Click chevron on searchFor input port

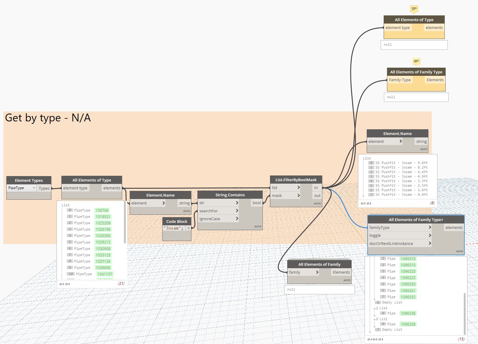click(237, 211)
